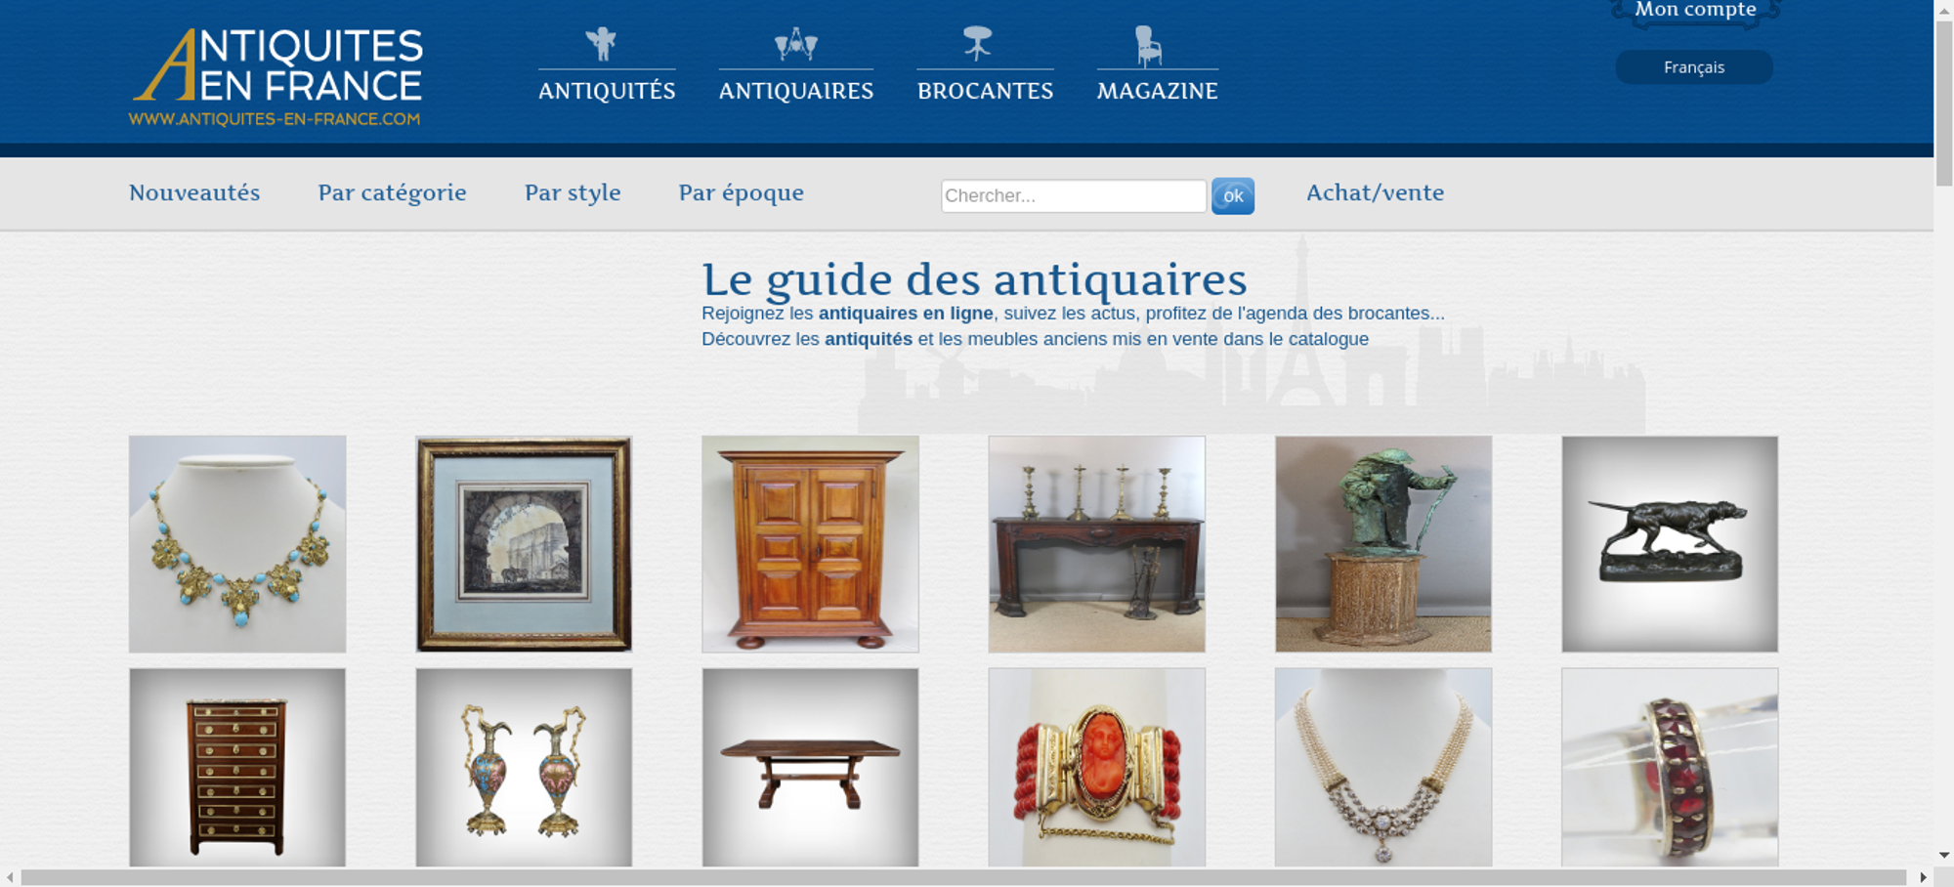This screenshot has width=1954, height=887.
Task: Click the cherub icon above Antiquités
Action: (602, 44)
